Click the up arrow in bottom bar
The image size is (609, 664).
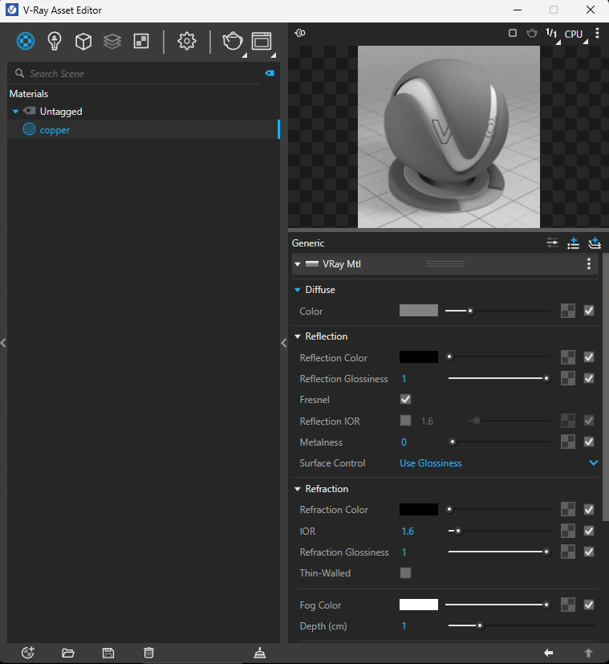tap(588, 653)
